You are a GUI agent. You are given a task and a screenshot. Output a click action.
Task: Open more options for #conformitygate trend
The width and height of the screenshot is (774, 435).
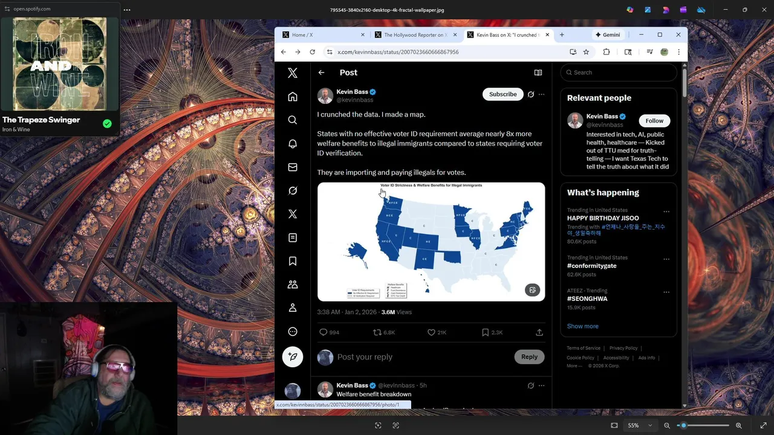tap(666, 259)
